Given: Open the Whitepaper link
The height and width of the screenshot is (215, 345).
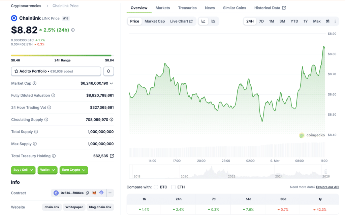Looking at the screenshot, I should pos(74,207).
